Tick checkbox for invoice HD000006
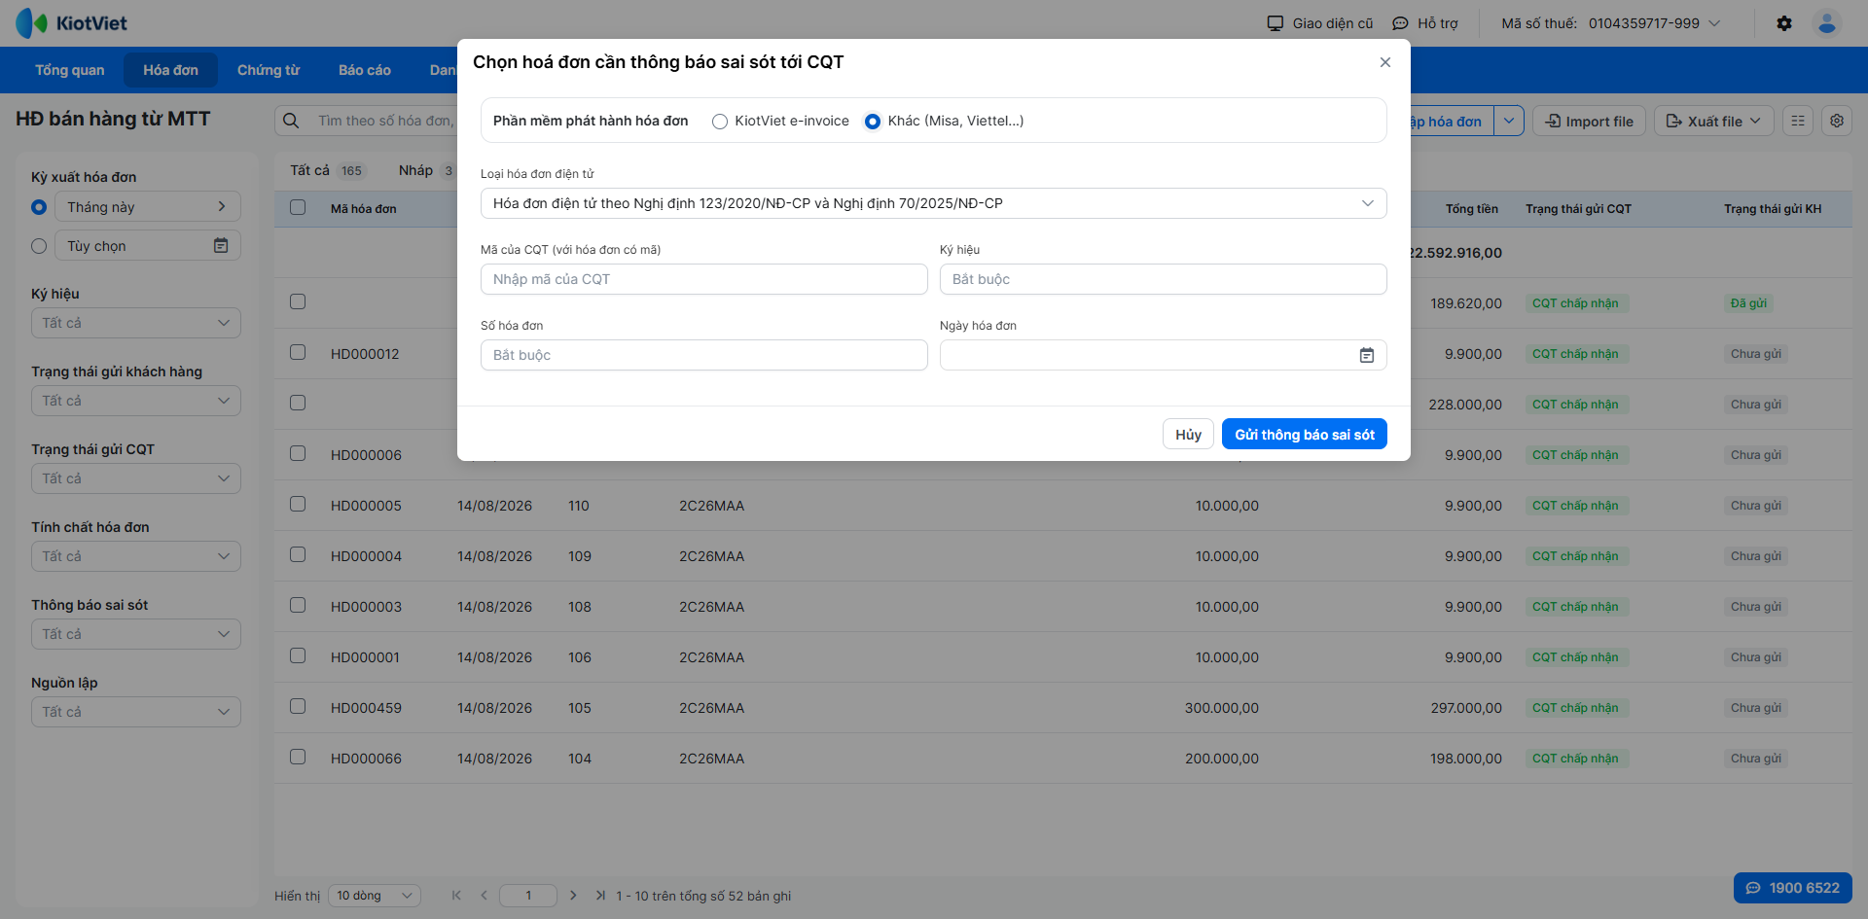Screen dimensions: 1868x919 tap(298, 453)
